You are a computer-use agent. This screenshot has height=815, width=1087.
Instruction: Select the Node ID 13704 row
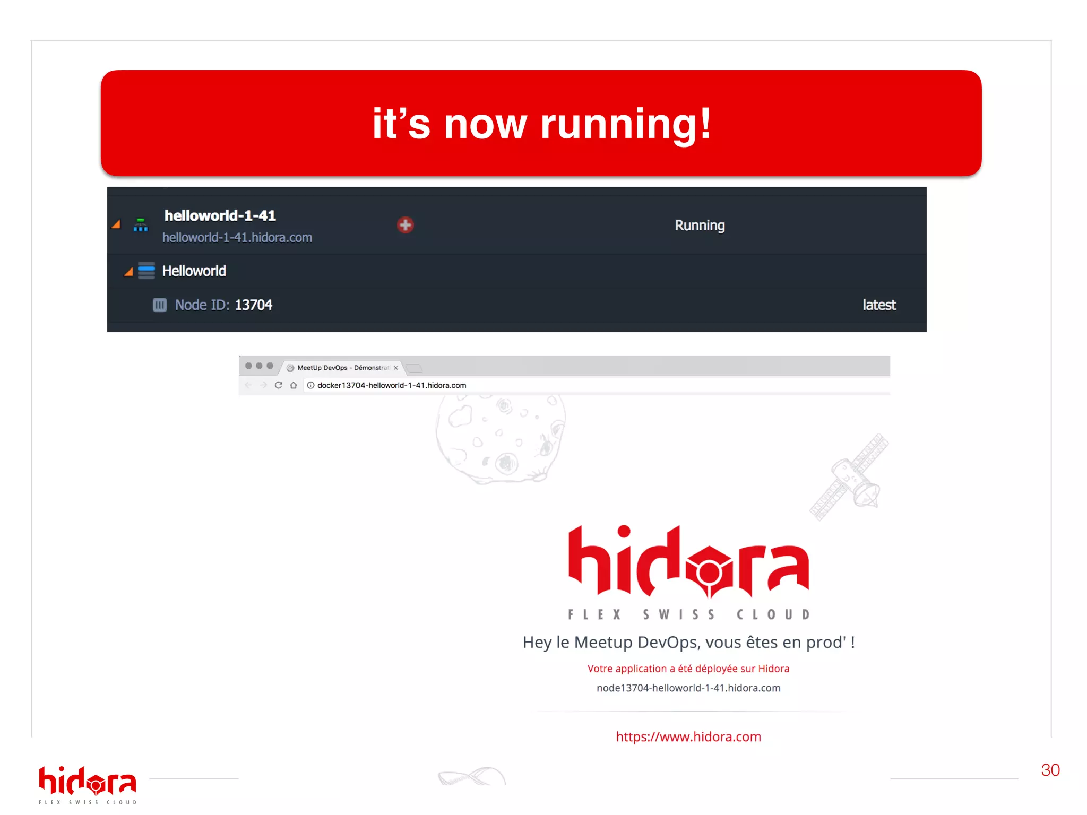pyautogui.click(x=223, y=305)
